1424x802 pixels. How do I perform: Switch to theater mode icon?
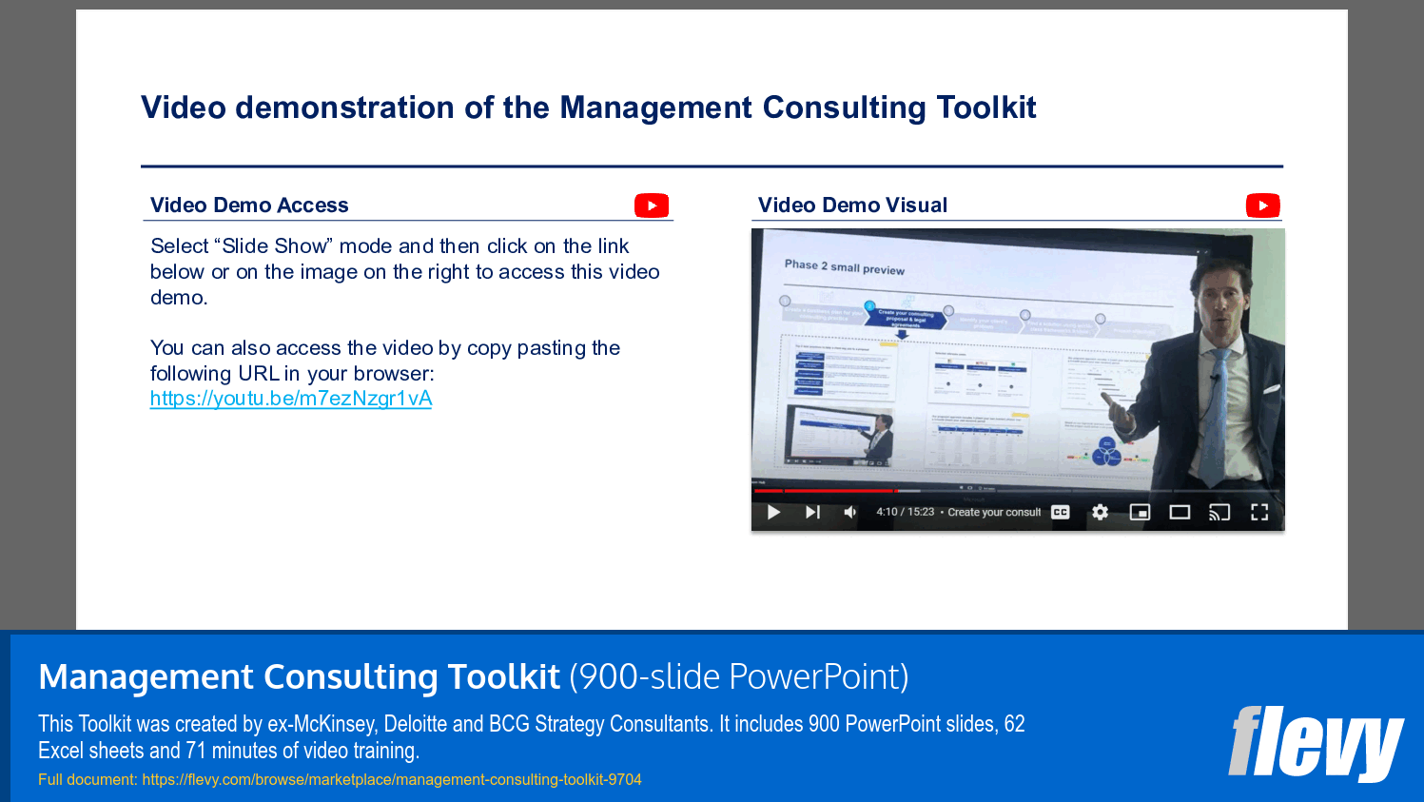point(1180,512)
